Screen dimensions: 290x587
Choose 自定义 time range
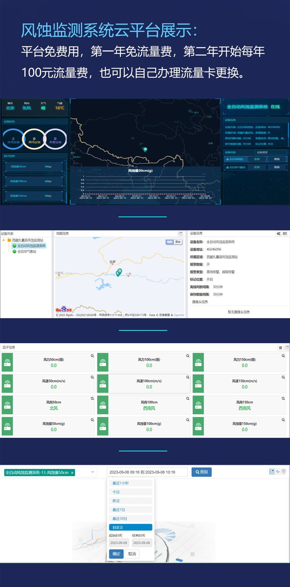[x=130, y=527]
